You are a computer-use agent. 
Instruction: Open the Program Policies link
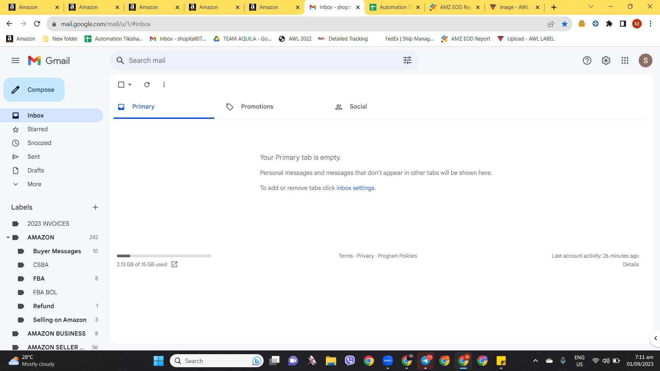[x=397, y=256]
